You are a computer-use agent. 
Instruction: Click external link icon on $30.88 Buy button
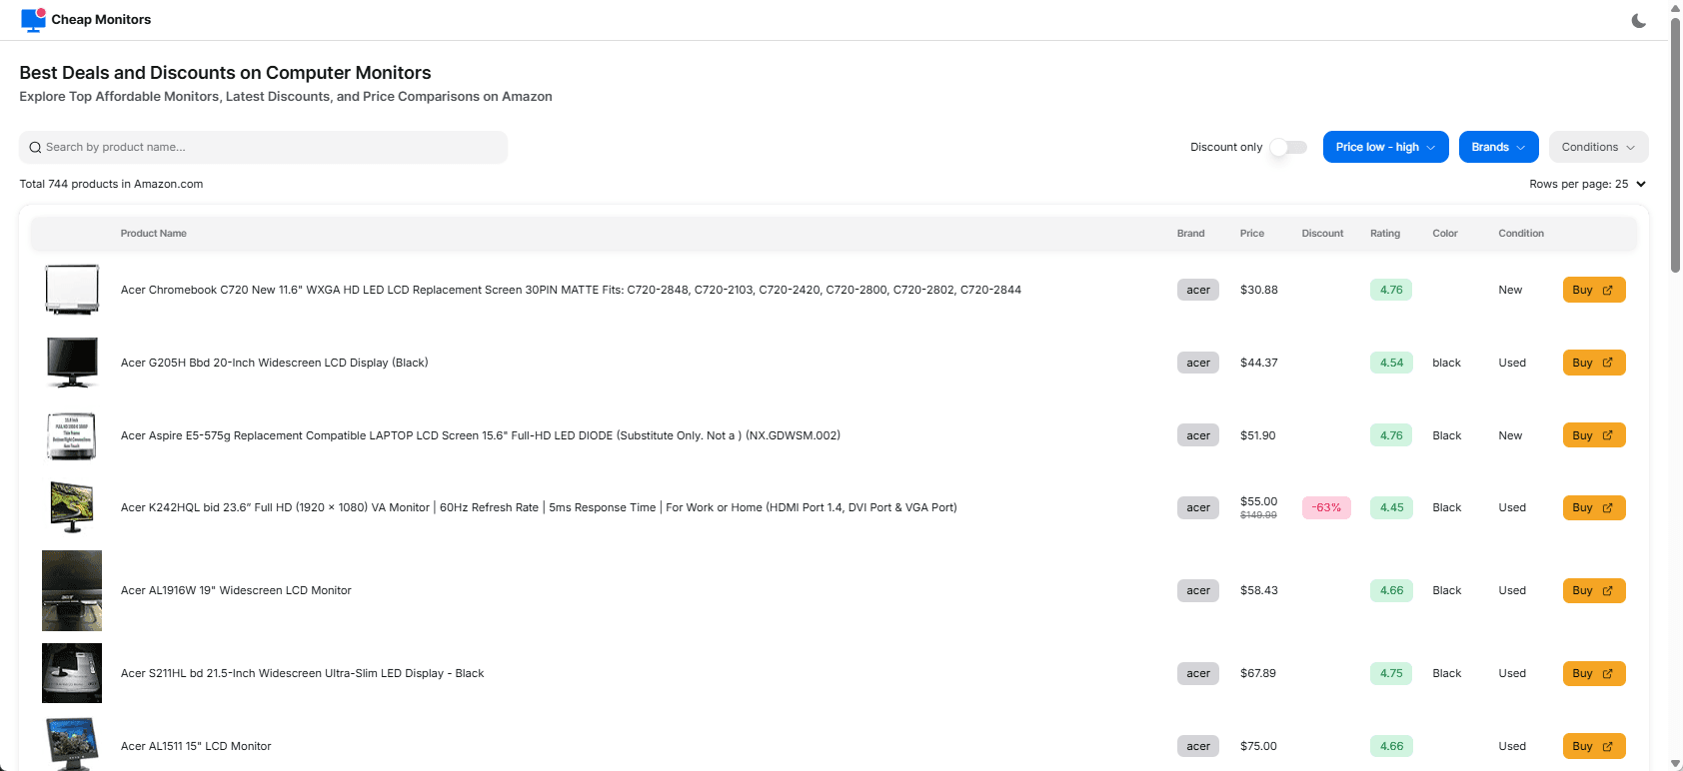1608,290
